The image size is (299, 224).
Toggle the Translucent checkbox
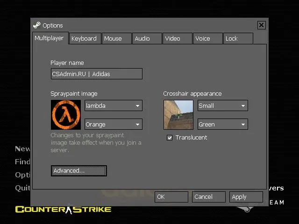170,138
